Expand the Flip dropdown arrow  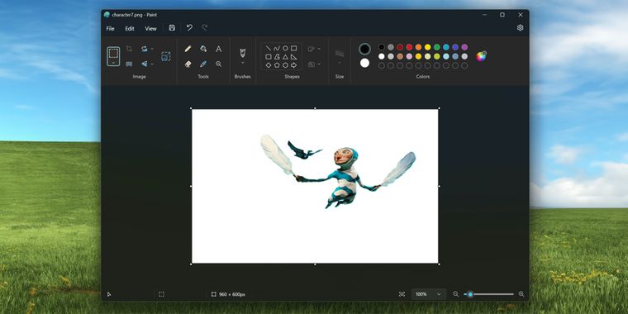[x=152, y=64]
